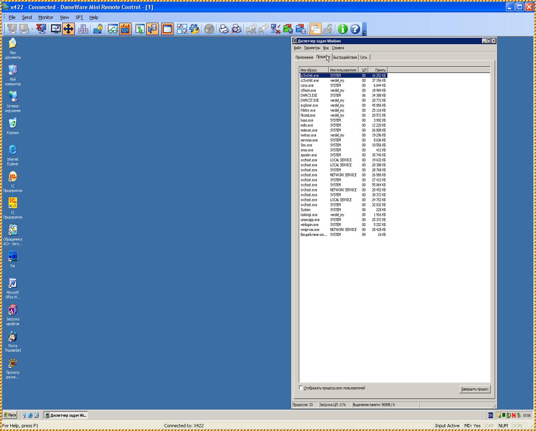Open the File menu in DameWare

[x=12, y=17]
